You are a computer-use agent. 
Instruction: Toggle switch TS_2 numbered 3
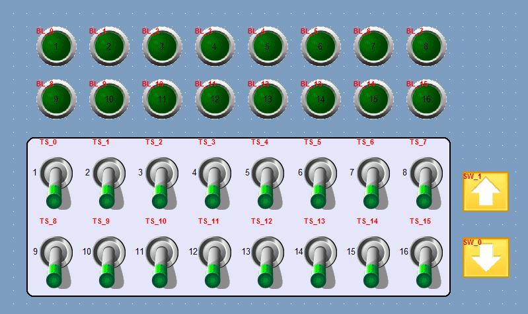(161, 183)
